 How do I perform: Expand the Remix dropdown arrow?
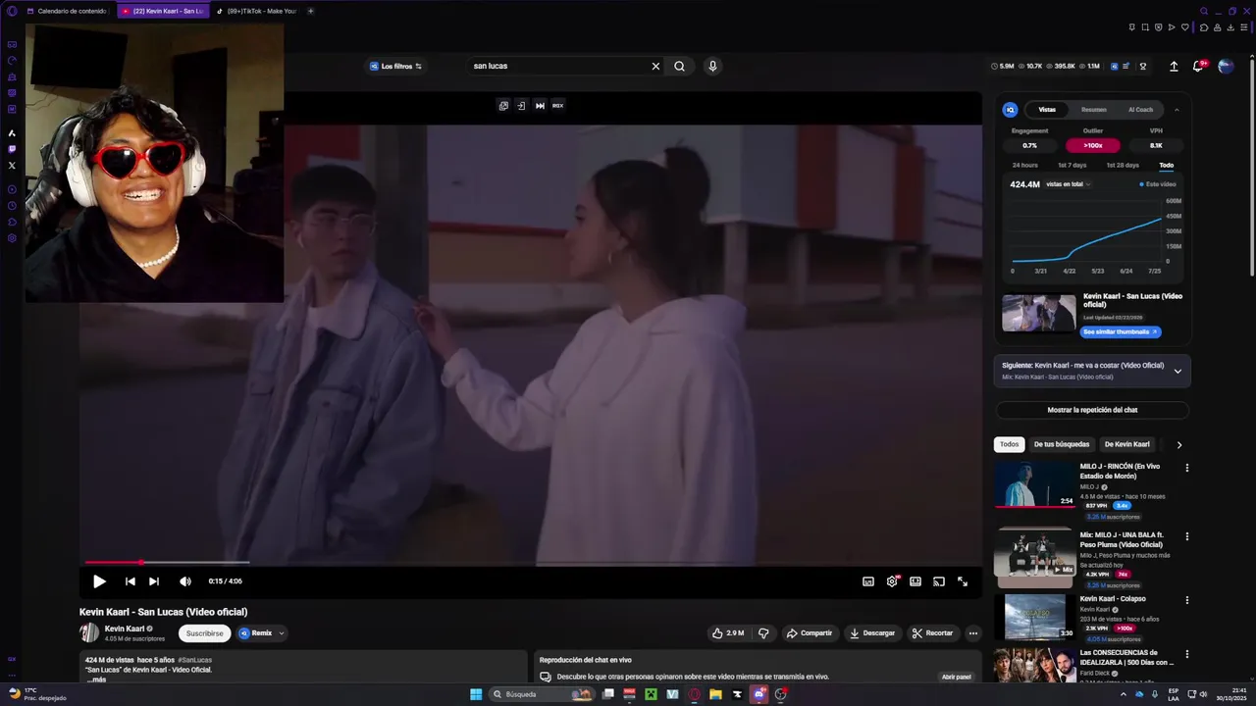(282, 633)
